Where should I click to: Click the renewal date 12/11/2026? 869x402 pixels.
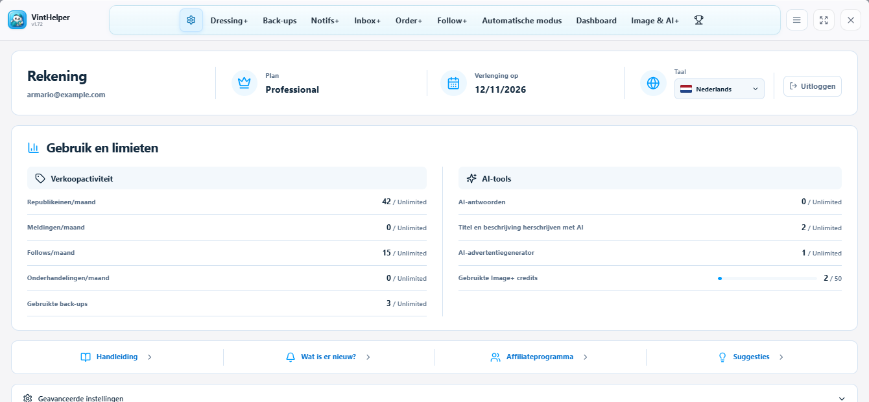(500, 90)
